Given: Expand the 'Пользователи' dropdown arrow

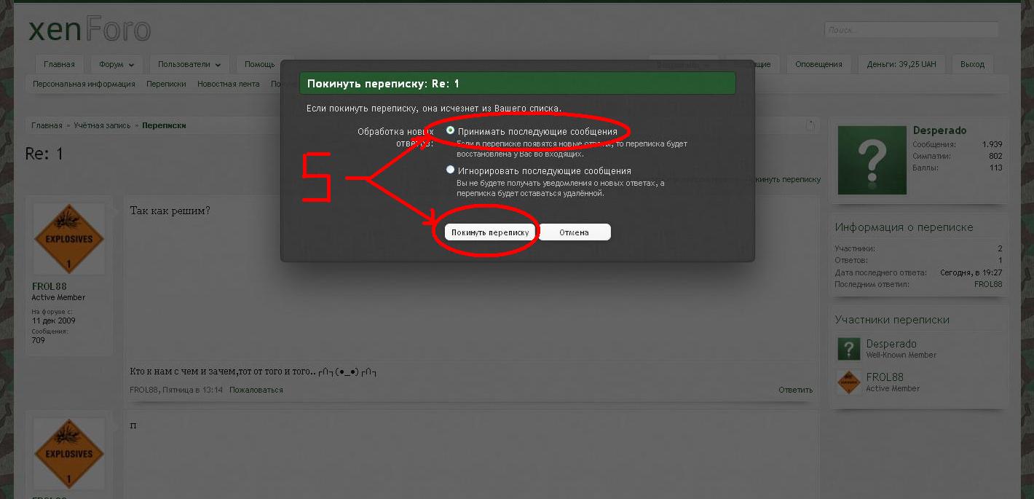Looking at the screenshot, I should click(x=218, y=65).
